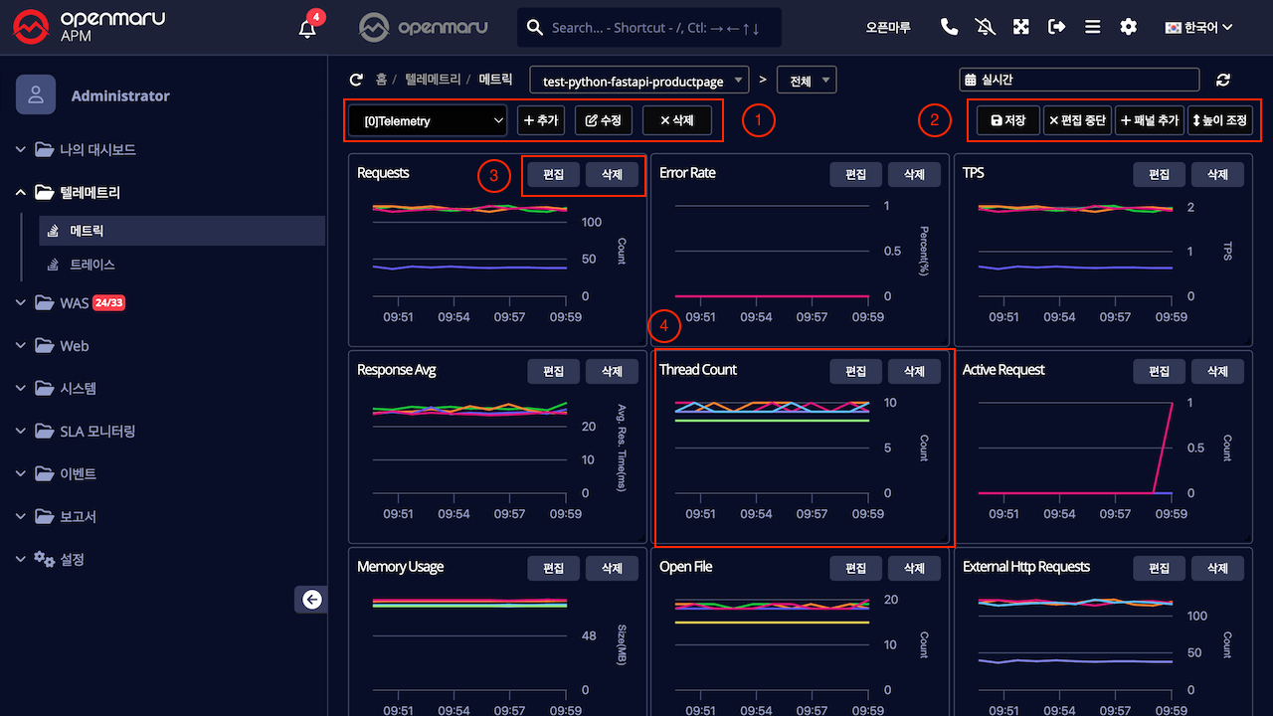Image resolution: width=1273 pixels, height=716 pixels.
Task: Select 메트릭 in the sidebar menu
Action: (88, 231)
